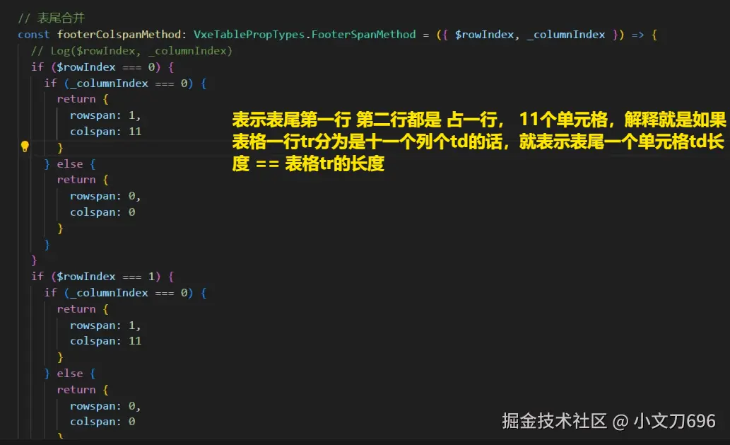Click the 'if ($rowIndex === 1)' line
Image resolution: width=730 pixels, height=445 pixels.
point(102,277)
